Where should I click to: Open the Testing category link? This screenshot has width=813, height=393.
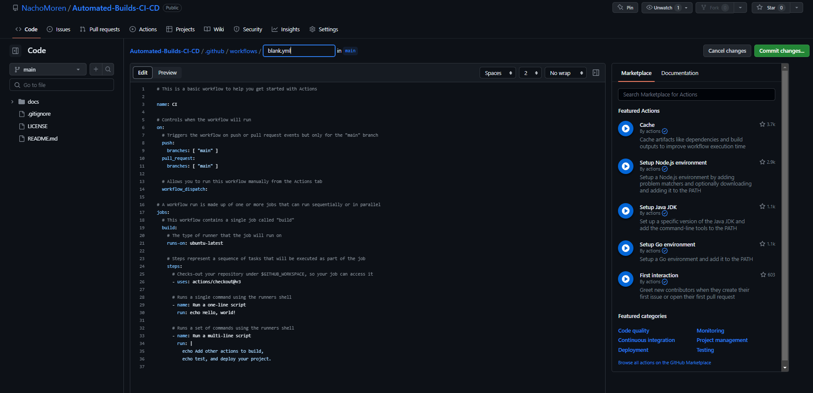tap(705, 350)
